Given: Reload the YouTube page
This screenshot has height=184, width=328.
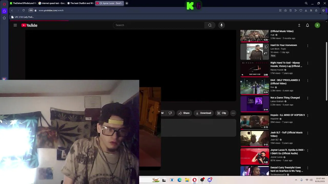Looking at the screenshot, I should [23, 10].
